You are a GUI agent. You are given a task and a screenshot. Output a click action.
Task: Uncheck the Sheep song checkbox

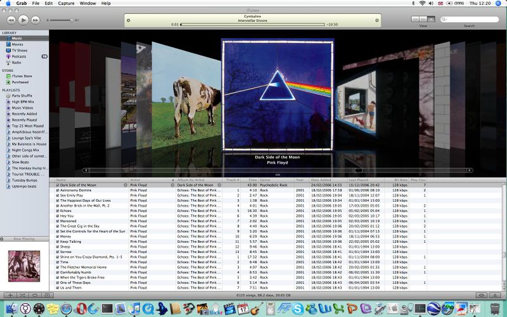pyautogui.click(x=58, y=247)
